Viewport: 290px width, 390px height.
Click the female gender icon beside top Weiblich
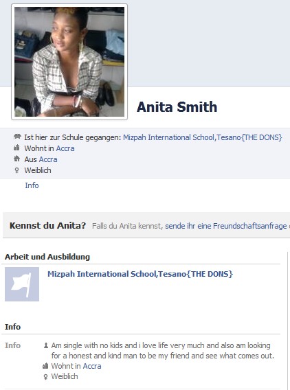16,170
